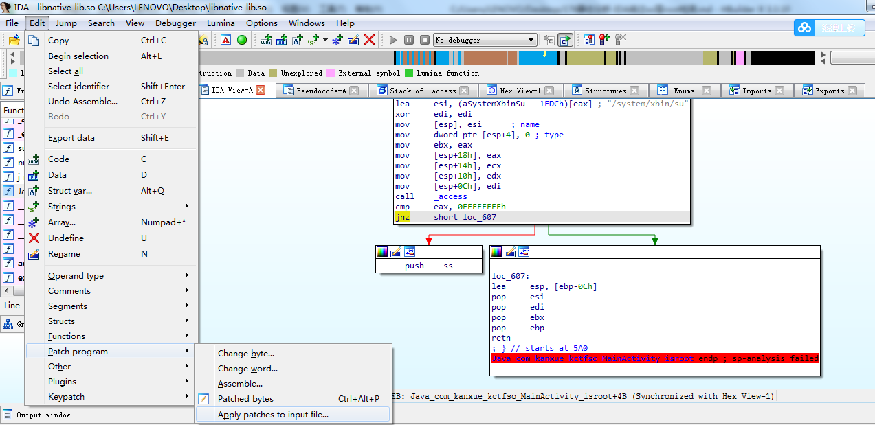Open the strings toolbar dropdown arrow
This screenshot has height=425, width=875.
point(324,40)
